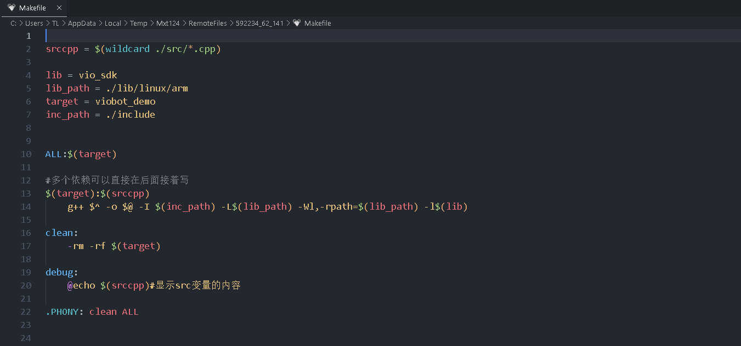
Task: Click './lib/linux/arm' path on line 5
Action: coord(147,88)
